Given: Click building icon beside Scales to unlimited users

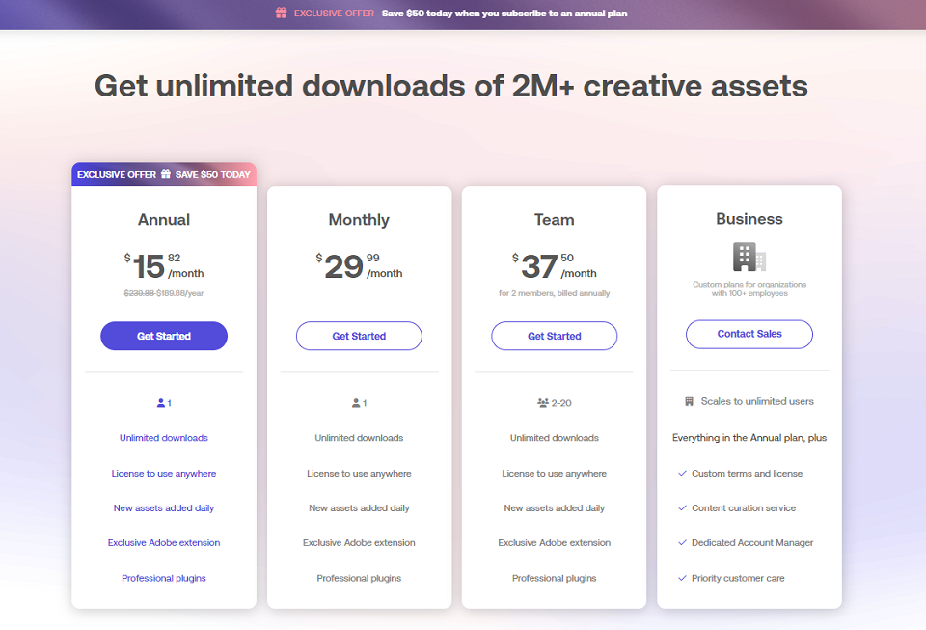Looking at the screenshot, I should (x=689, y=401).
